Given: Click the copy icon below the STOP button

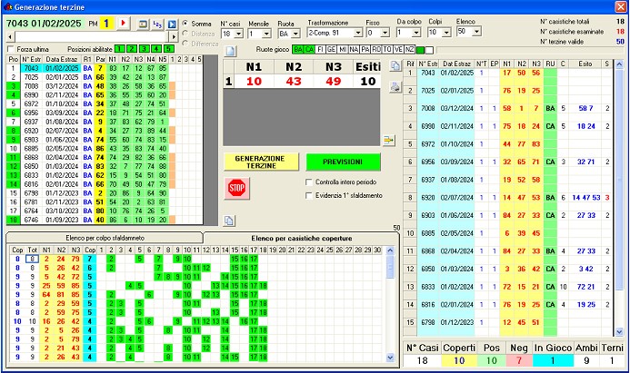Looking at the screenshot, I should [229, 220].
